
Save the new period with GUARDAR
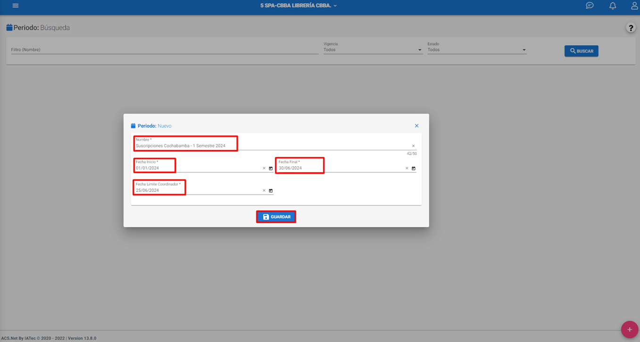(x=276, y=217)
